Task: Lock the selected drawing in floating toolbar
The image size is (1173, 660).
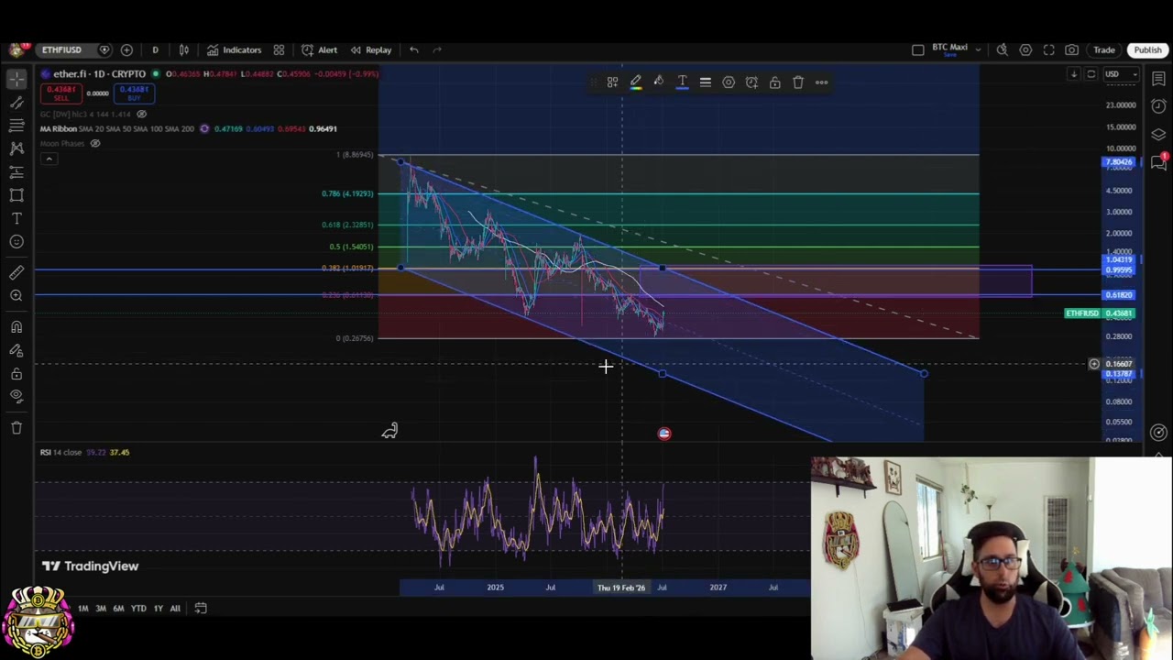Action: click(775, 82)
